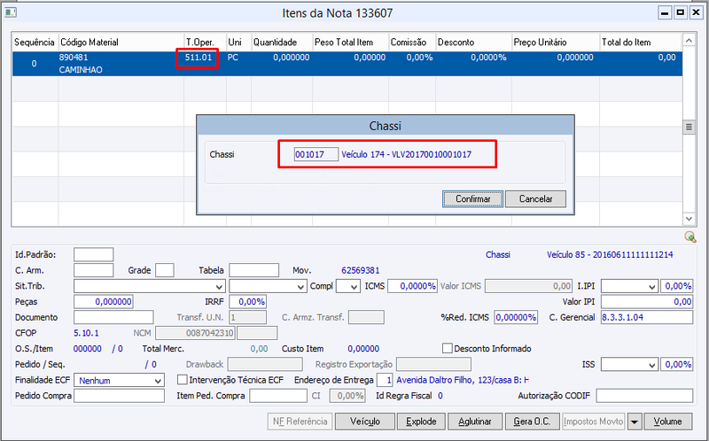This screenshot has width=709, height=441.
Task: Click the Documento input field
Action: click(113, 317)
